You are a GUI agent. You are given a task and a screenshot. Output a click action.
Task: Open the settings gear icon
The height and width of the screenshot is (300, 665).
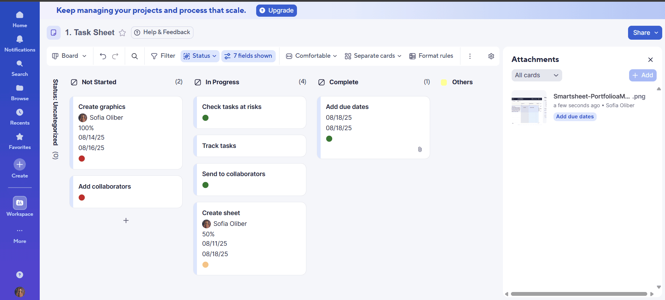(x=491, y=56)
